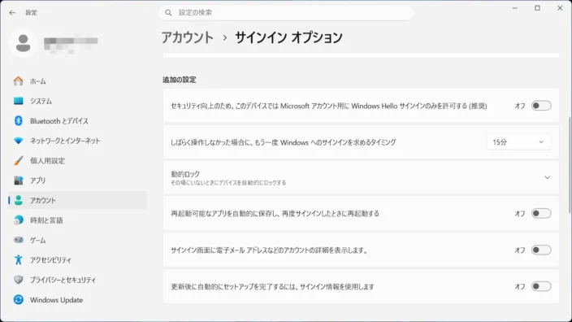
Task: Open 時刻と言語 settings
Action: (x=77, y=220)
